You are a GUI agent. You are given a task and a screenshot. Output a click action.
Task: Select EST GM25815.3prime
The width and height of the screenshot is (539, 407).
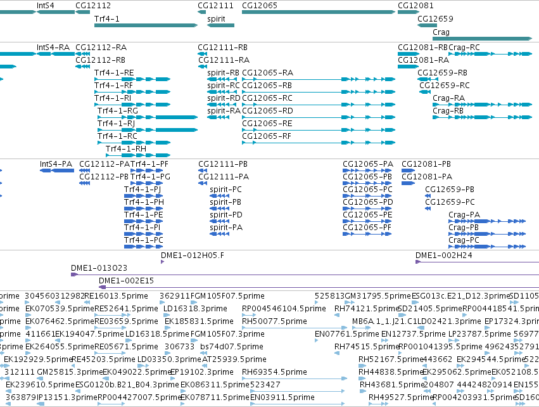point(70,372)
